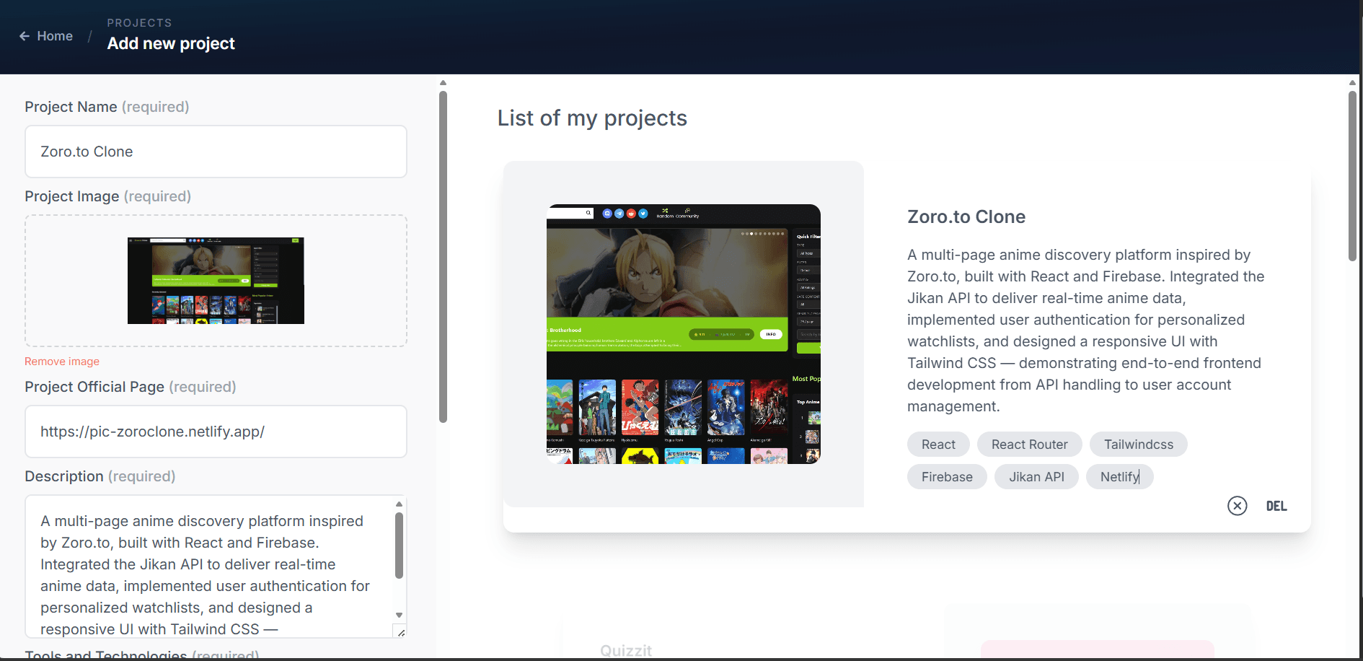Select the Jikan API tag
1363x661 pixels.
coord(1036,477)
